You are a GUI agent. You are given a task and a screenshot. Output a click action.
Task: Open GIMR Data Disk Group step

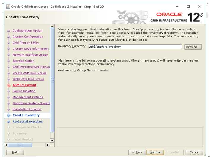(x=28, y=79)
